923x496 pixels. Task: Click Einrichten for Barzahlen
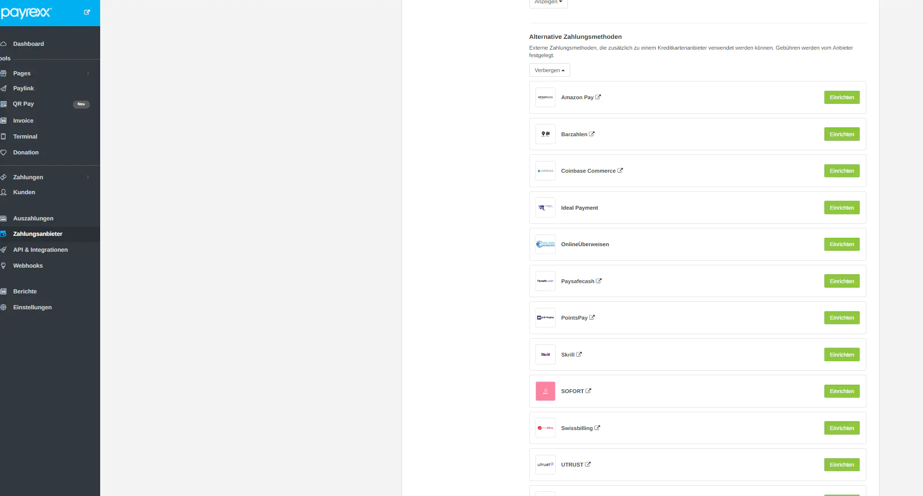tap(842, 134)
